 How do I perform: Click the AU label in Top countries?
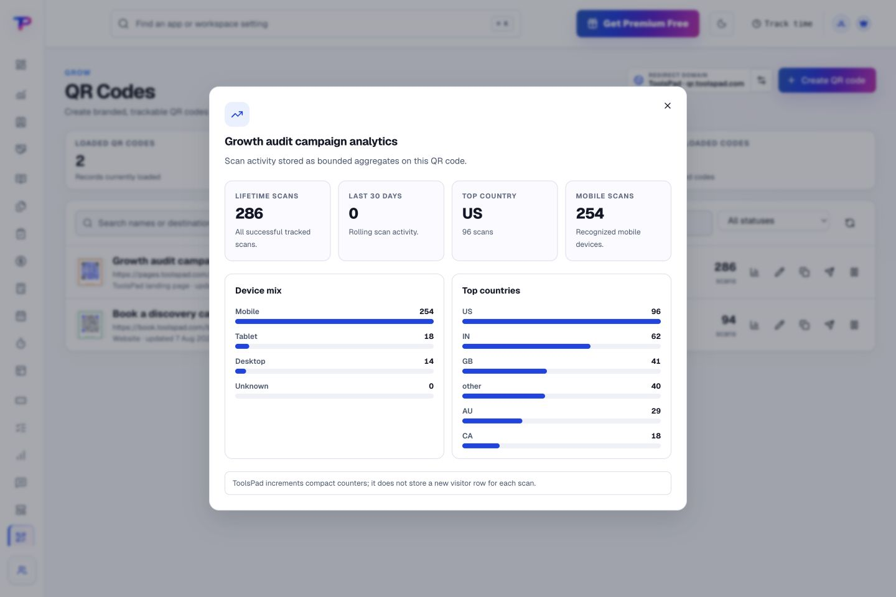tap(467, 411)
